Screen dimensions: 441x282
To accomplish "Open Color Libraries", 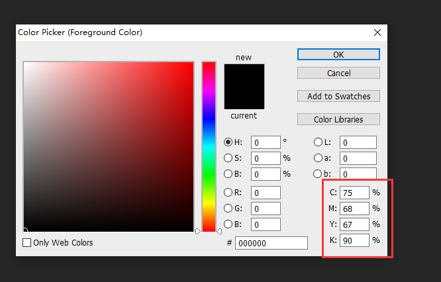I will tap(338, 120).
